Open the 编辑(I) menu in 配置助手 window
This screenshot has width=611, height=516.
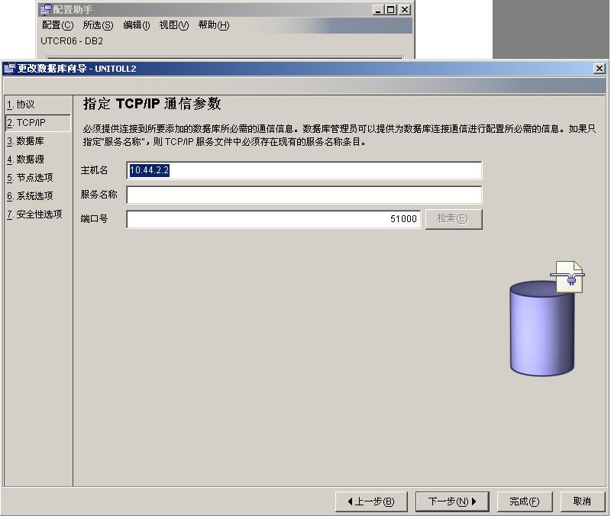tap(137, 25)
